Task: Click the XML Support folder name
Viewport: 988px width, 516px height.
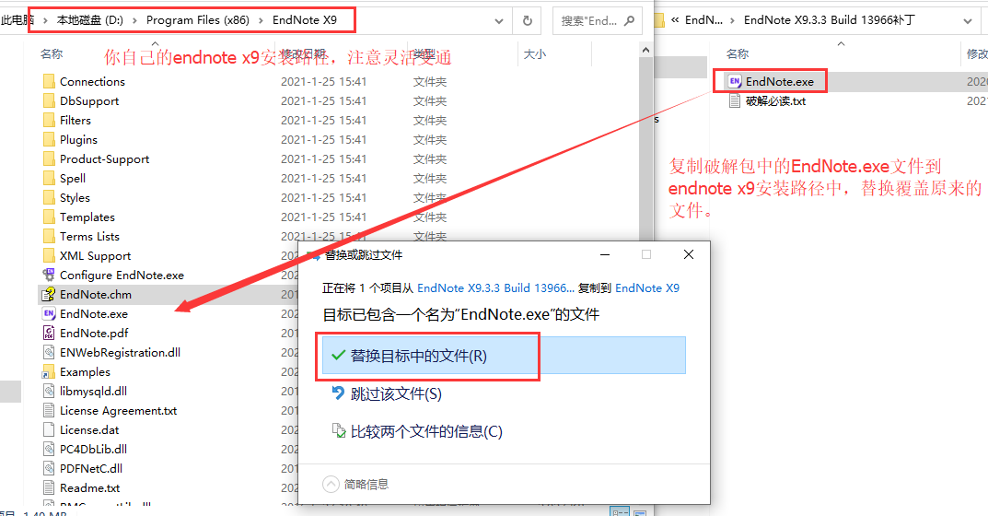Action: click(x=95, y=255)
